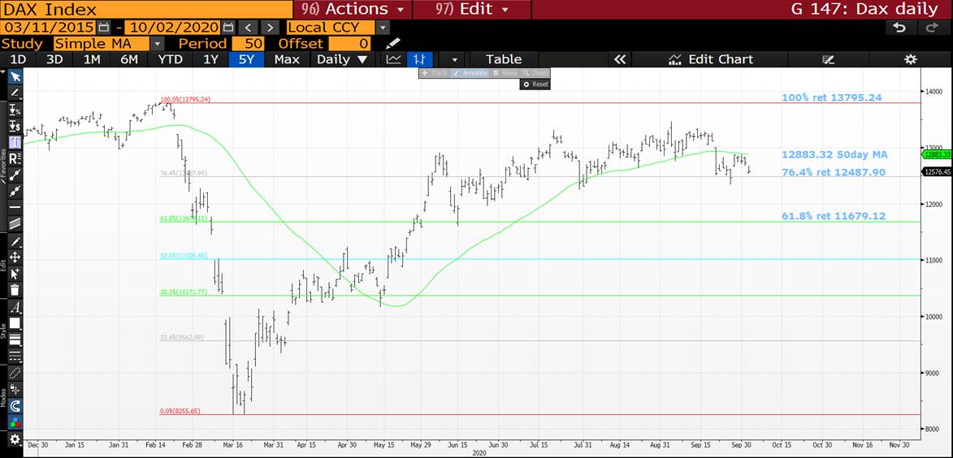Redo the last chart action
The width and height of the screenshot is (953, 458).
[931, 28]
